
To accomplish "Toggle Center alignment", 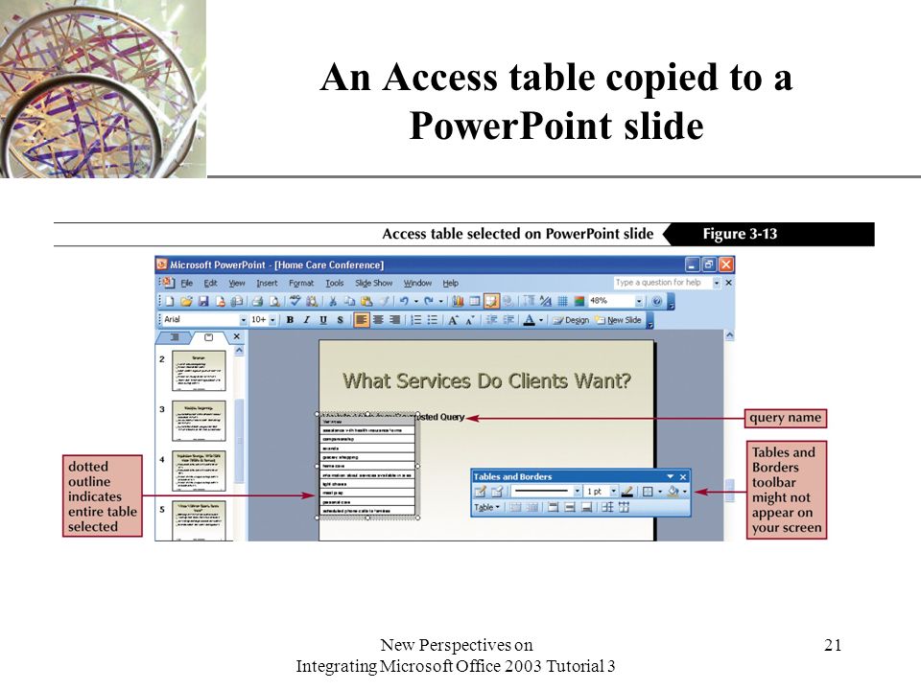I will tap(378, 320).
